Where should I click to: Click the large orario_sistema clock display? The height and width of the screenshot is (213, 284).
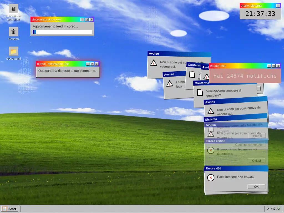pos(260,14)
